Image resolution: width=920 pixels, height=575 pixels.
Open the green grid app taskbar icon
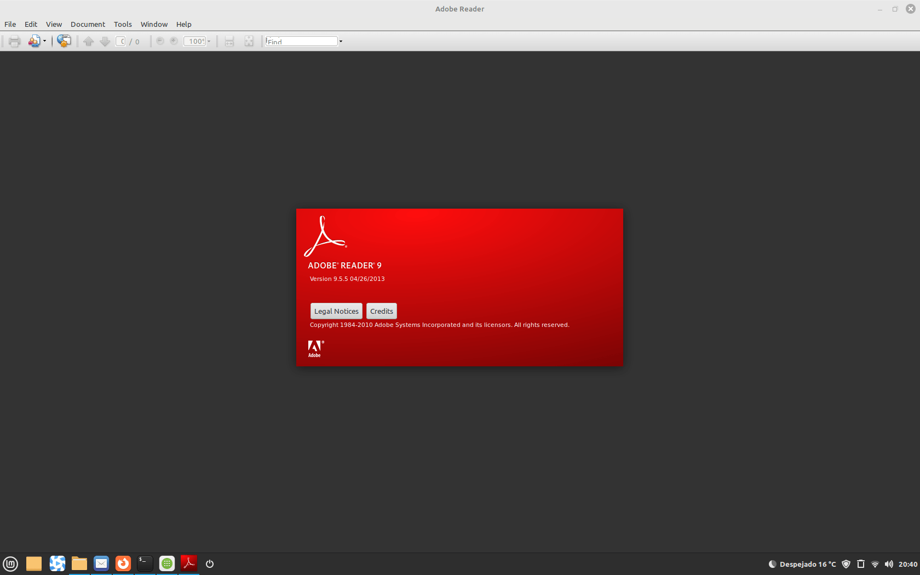[167, 563]
